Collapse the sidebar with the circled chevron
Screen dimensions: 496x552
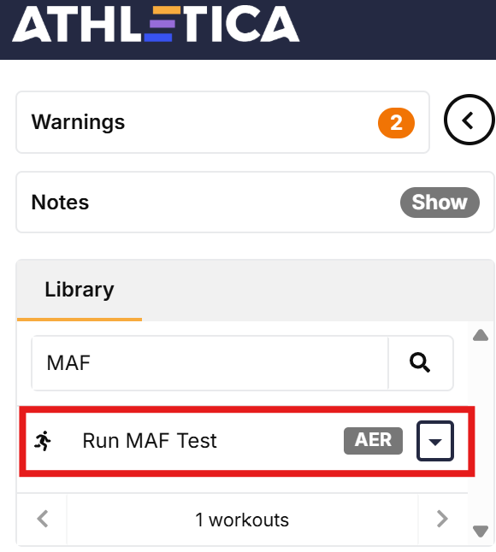click(469, 120)
